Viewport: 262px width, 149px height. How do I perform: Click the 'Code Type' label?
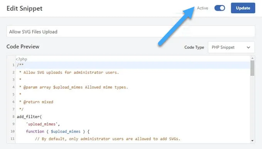tap(194, 47)
